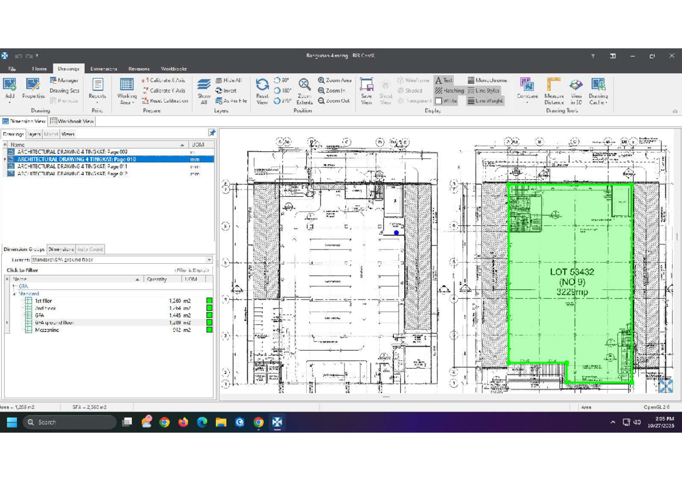
Task: Switch to the Revisions ribbon tab
Action: [139, 69]
